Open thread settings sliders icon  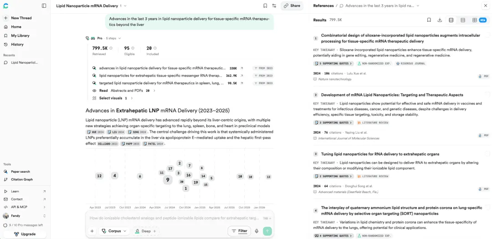pos(274,5)
